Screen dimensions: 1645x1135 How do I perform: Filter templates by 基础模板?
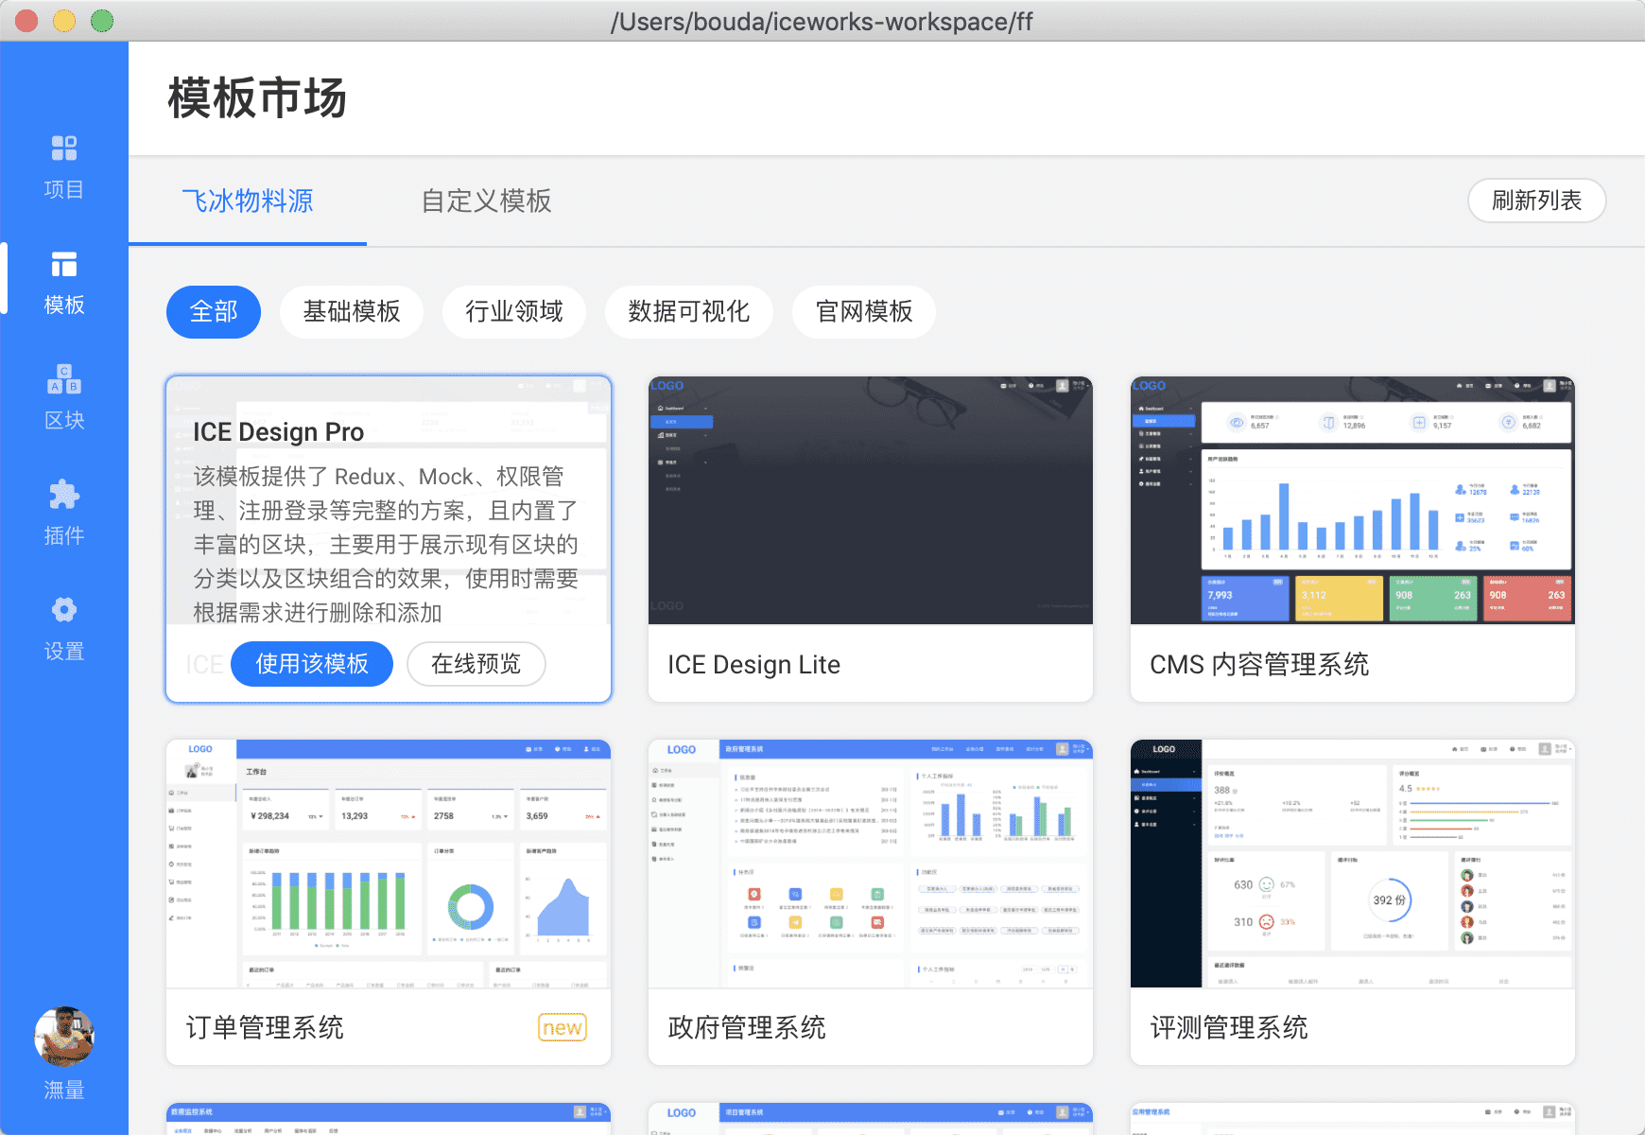click(352, 311)
